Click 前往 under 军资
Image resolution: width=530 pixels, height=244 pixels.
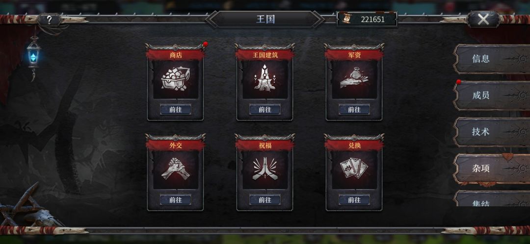(x=354, y=109)
